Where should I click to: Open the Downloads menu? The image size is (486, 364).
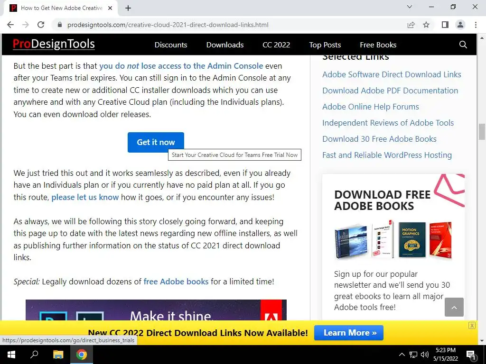[225, 45]
